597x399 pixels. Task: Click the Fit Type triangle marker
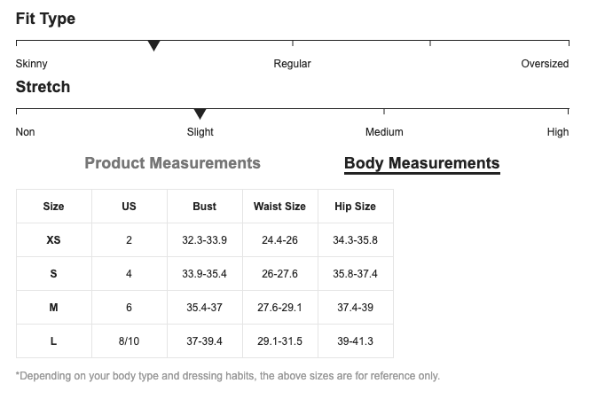(153, 45)
